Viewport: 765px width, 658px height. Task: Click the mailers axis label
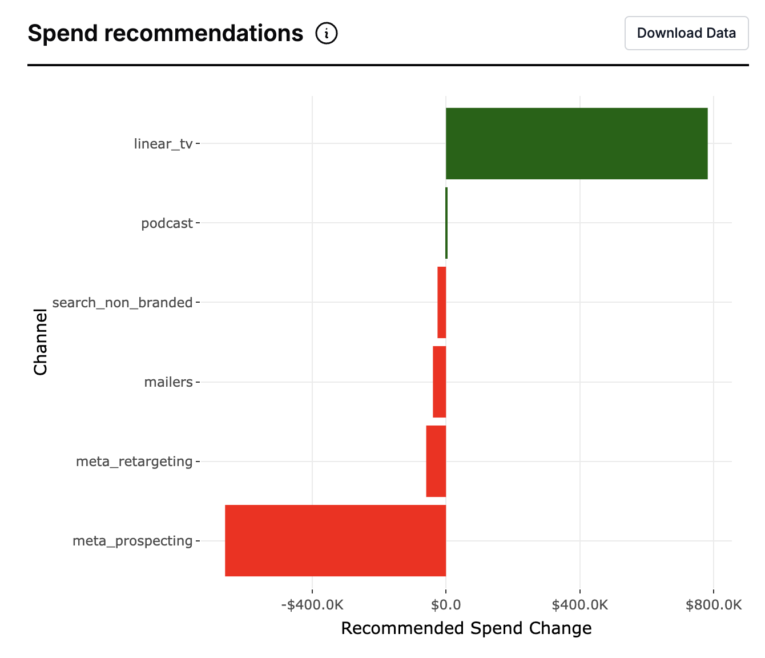pyautogui.click(x=168, y=382)
